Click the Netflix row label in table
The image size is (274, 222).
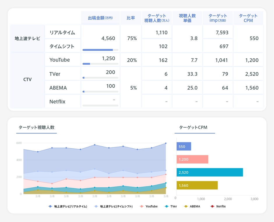click(x=57, y=102)
